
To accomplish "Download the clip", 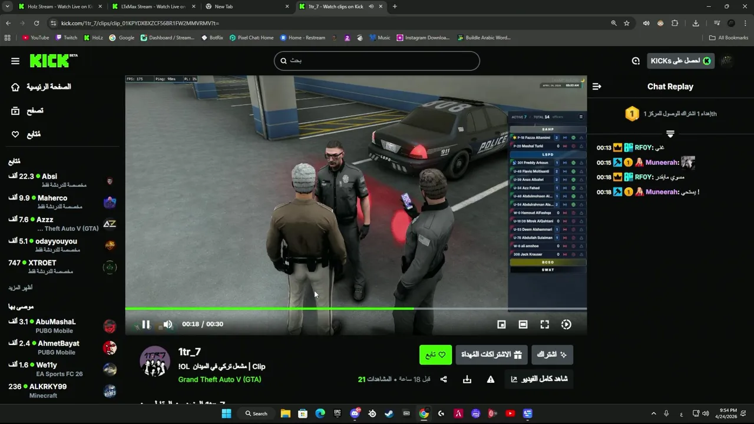I will (467, 379).
